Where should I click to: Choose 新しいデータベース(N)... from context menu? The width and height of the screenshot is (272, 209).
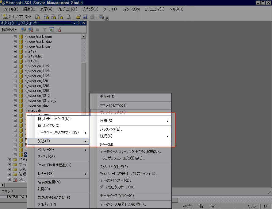tap(58, 119)
